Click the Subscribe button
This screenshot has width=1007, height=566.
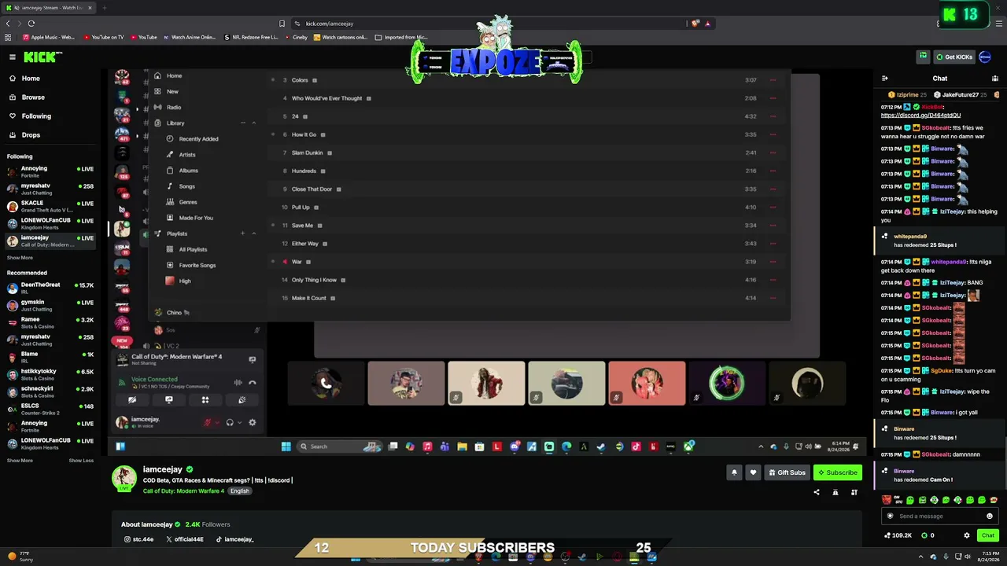tap(837, 472)
